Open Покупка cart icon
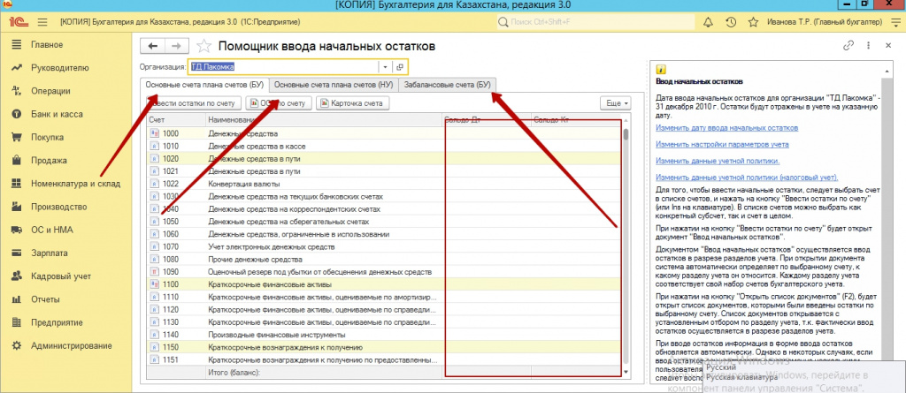This screenshot has width=906, height=393. click(x=16, y=138)
